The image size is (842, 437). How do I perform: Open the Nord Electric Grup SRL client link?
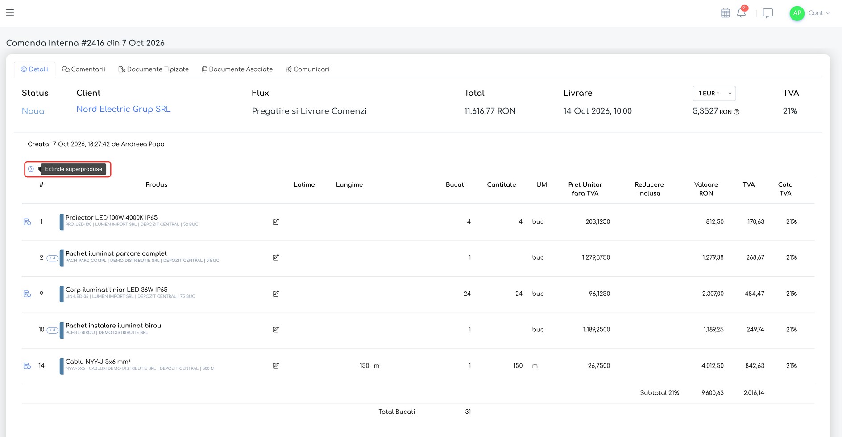point(124,109)
